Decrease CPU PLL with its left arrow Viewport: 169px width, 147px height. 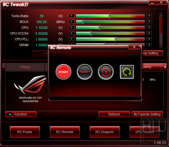(72, 39)
